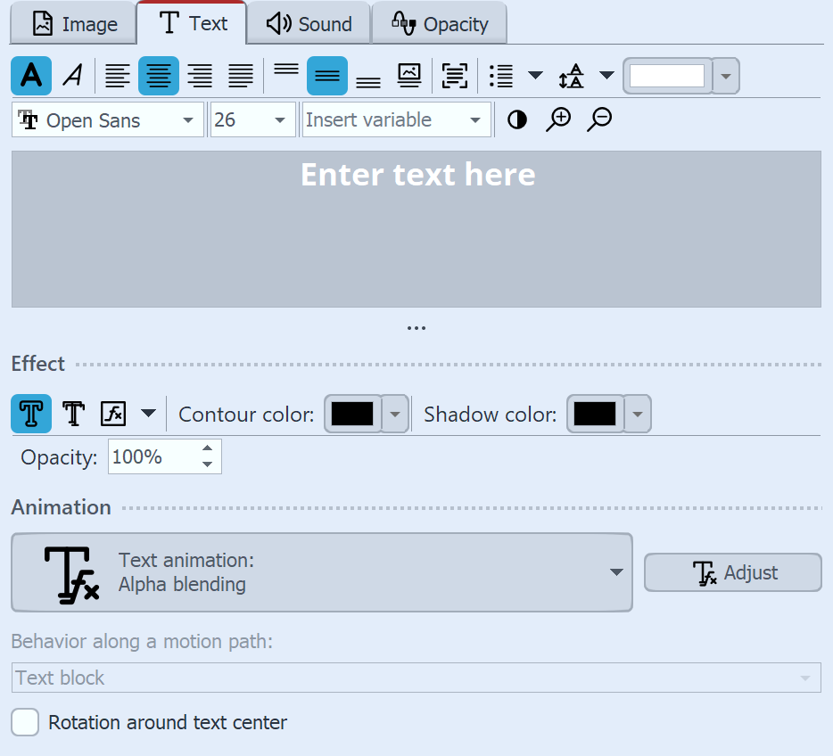Image resolution: width=833 pixels, height=756 pixels.
Task: Click the bullet list icon
Action: pyautogui.click(x=499, y=76)
